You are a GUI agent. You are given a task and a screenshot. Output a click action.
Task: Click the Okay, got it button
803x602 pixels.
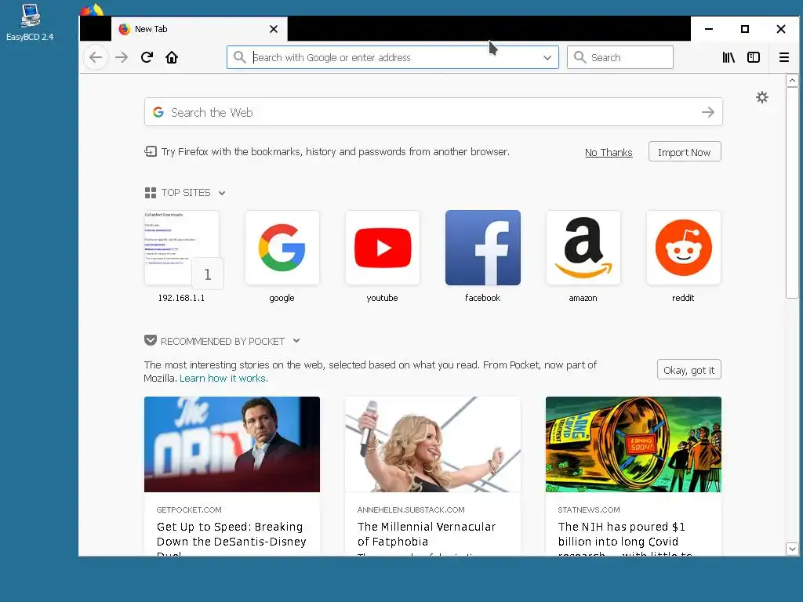[689, 370]
